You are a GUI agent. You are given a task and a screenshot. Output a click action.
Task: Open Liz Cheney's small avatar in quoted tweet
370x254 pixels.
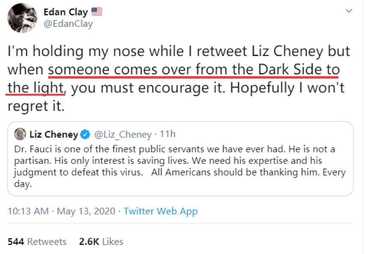click(21, 134)
